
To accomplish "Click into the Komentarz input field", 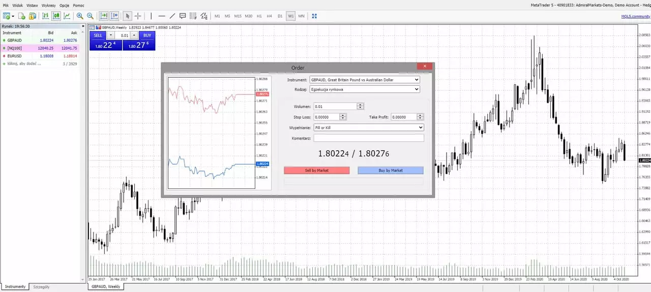I will tap(369, 138).
